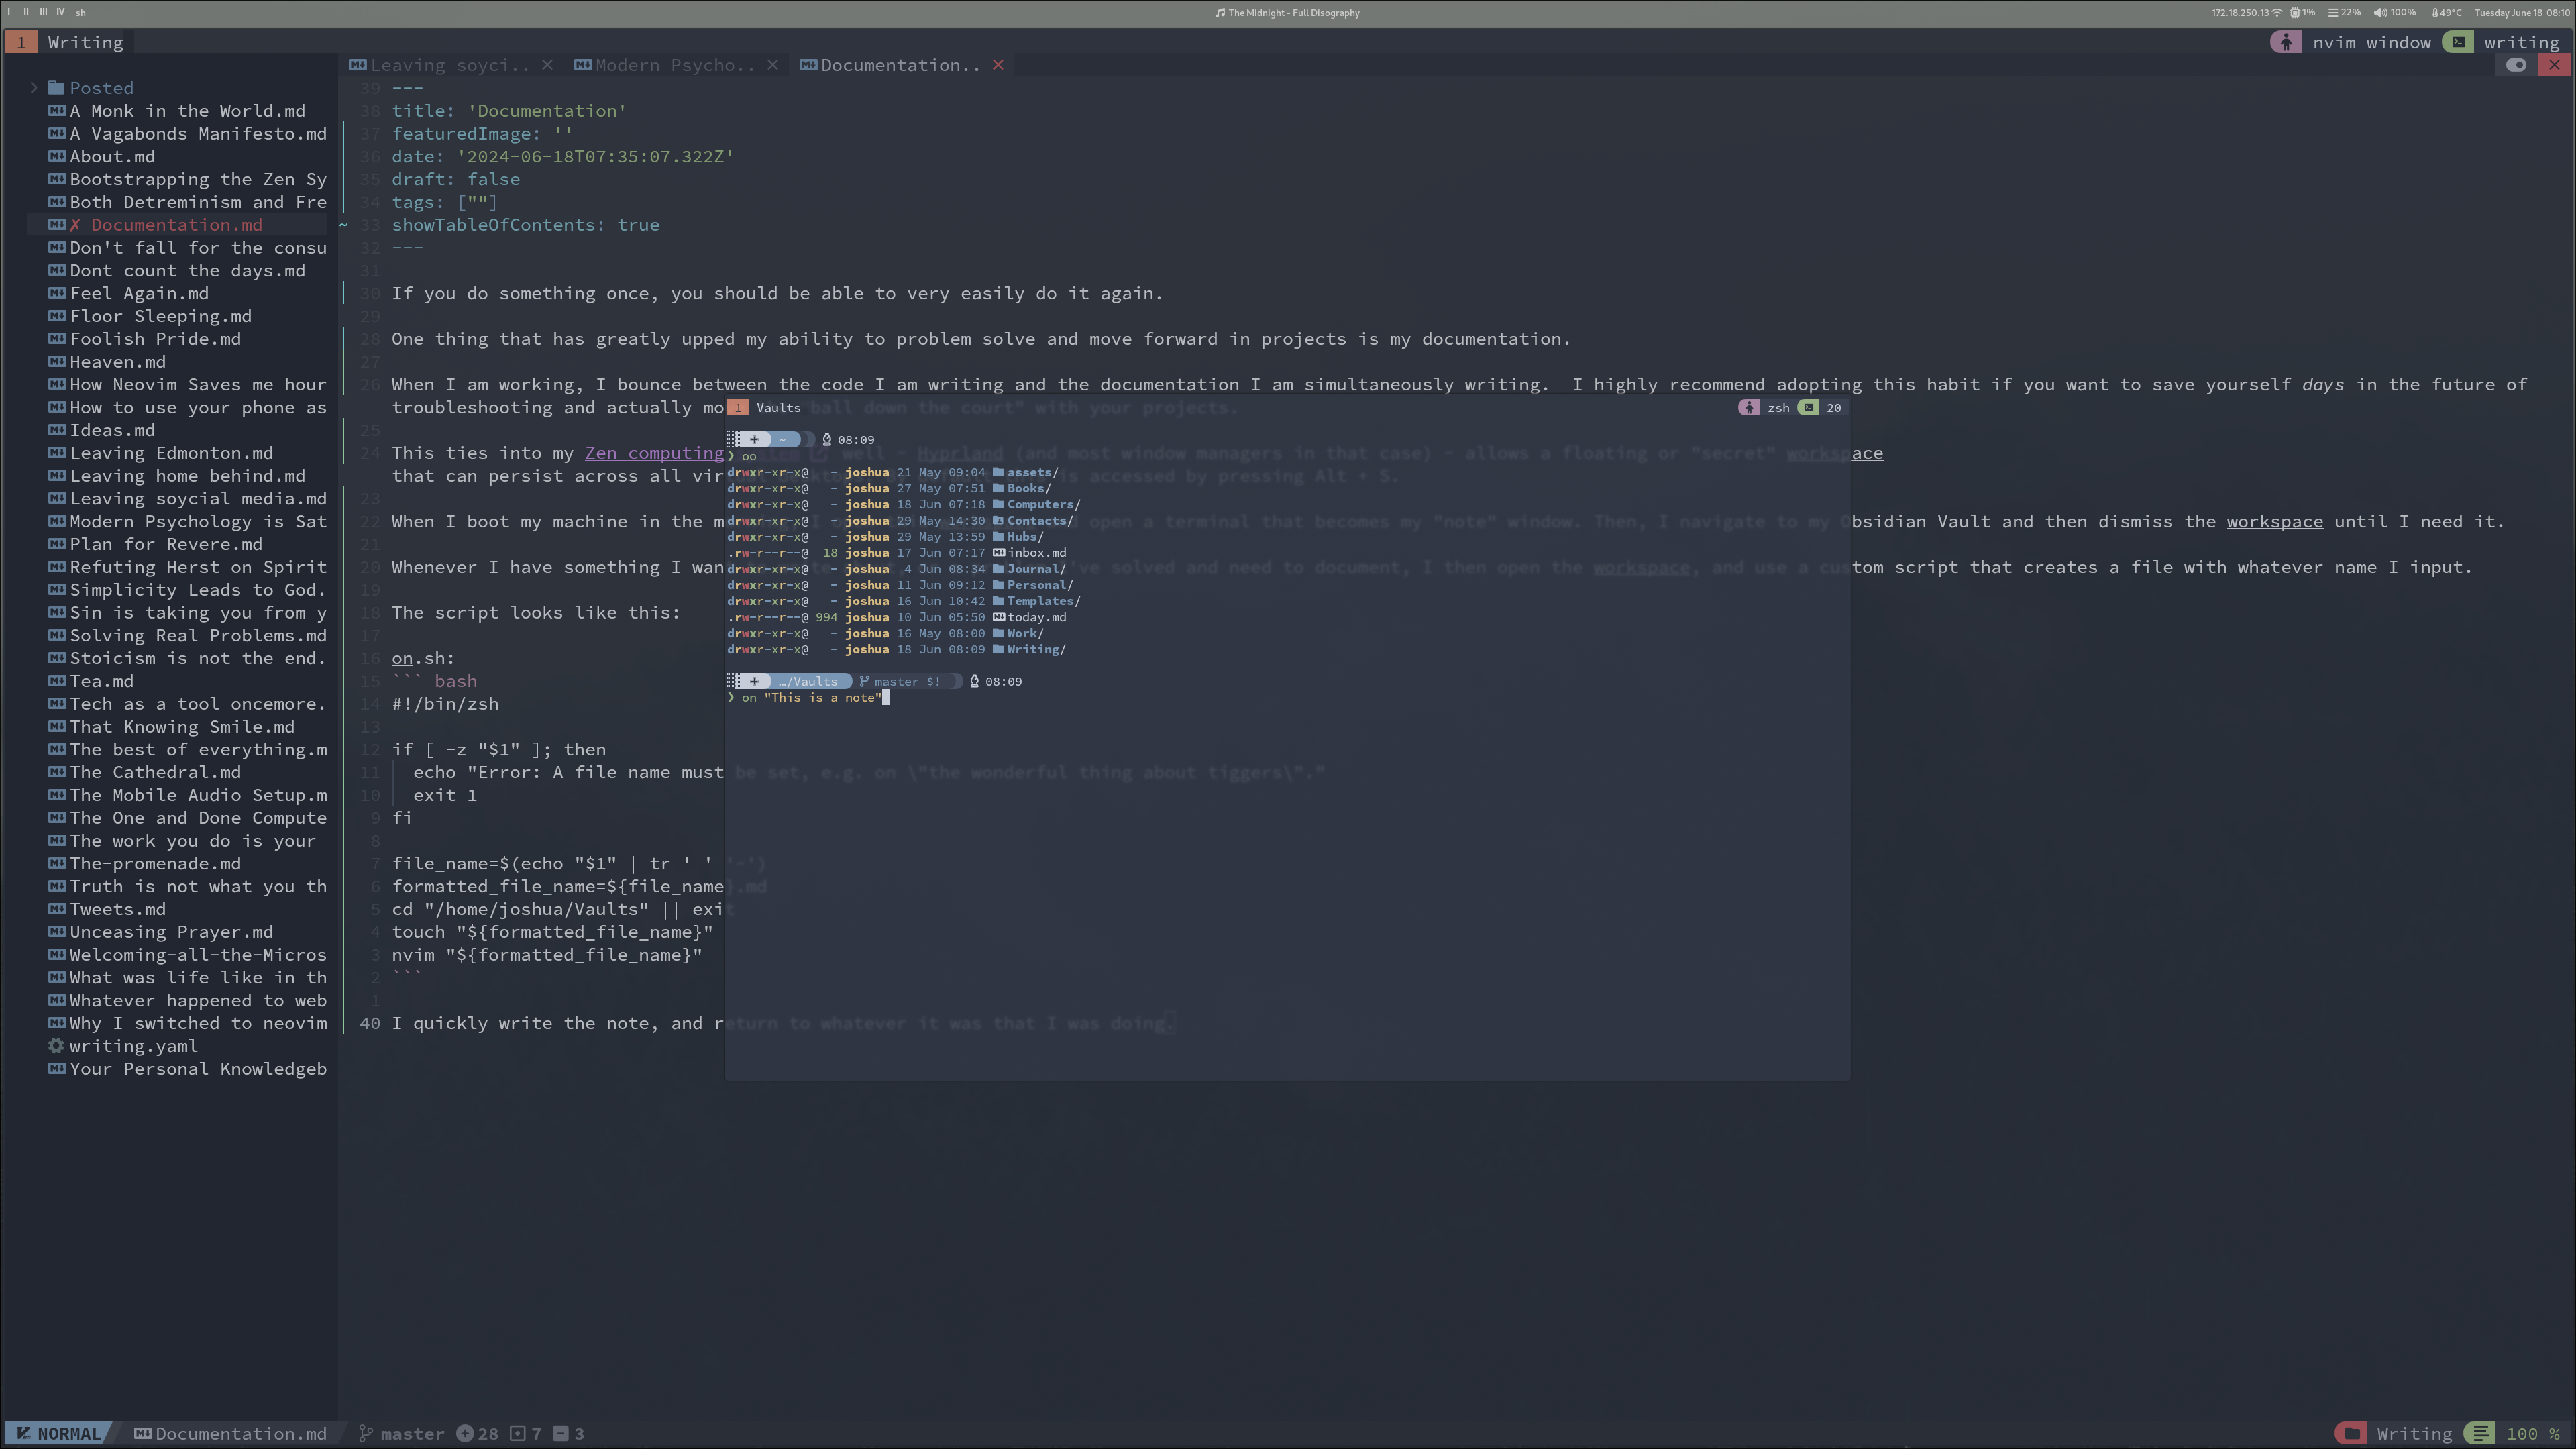Click the git branch master icon in statusline
2576x1449 pixels.
(366, 1434)
